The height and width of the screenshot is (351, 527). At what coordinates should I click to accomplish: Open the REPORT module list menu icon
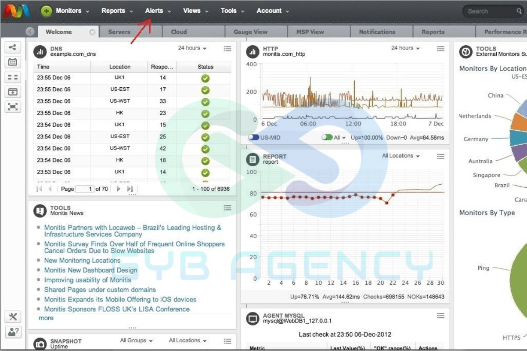click(x=440, y=156)
